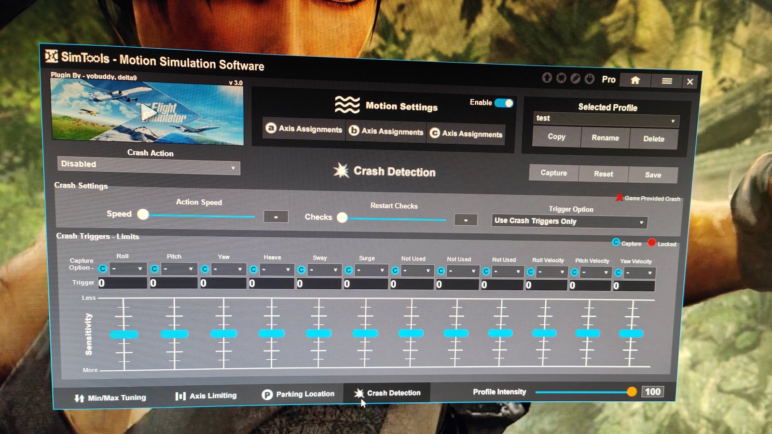Open the hamburger menu
The image size is (772, 434).
click(x=666, y=81)
